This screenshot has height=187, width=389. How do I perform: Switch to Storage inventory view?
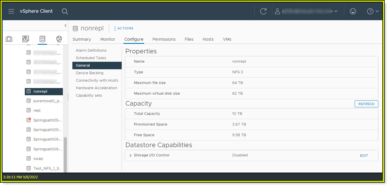tap(42, 39)
